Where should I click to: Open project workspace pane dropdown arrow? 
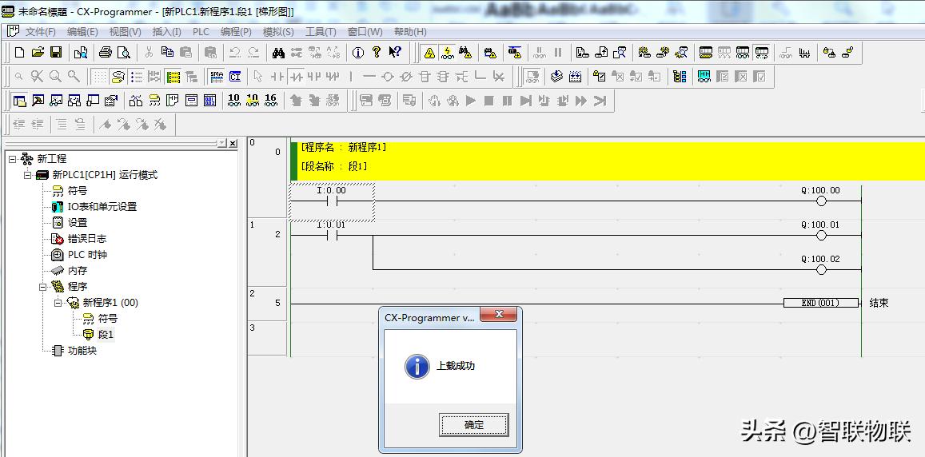pos(221,143)
